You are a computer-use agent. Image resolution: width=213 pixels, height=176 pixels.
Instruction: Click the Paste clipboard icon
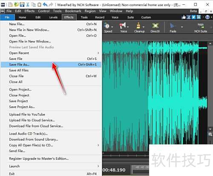[40, 5]
